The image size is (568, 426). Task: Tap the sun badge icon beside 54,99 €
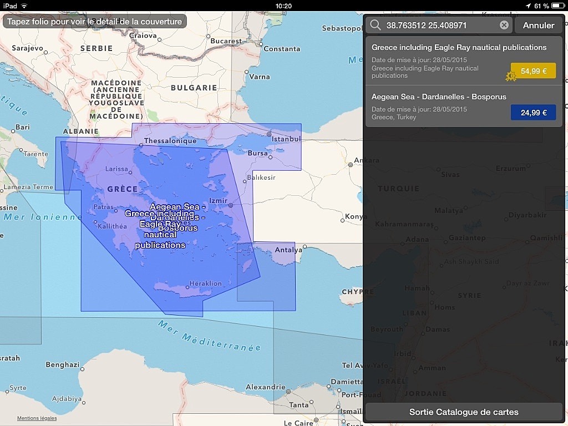pyautogui.click(x=511, y=76)
